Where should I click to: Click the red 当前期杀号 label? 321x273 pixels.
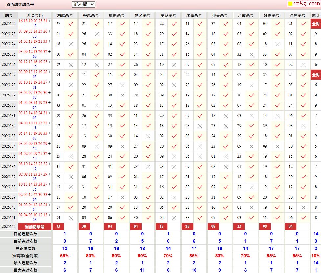click(35, 227)
